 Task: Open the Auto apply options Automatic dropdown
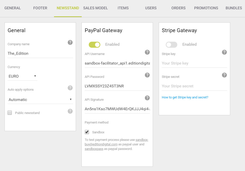(40, 99)
